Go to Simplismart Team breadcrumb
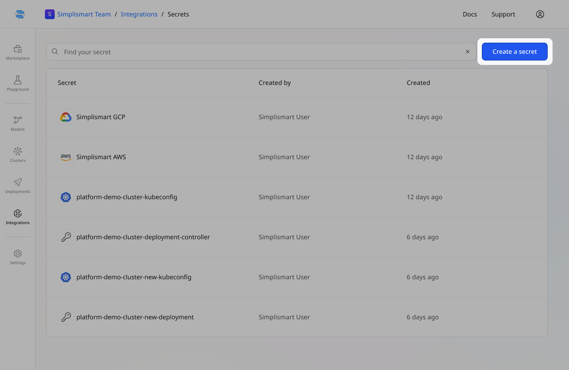The image size is (569, 370). pyautogui.click(x=84, y=14)
